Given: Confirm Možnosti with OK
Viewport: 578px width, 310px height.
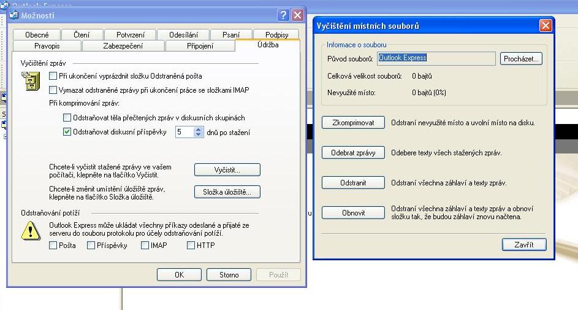Looking at the screenshot, I should point(179,274).
